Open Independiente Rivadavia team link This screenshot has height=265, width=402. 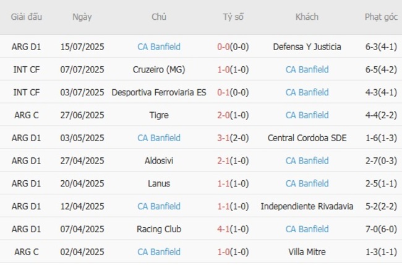(307, 206)
